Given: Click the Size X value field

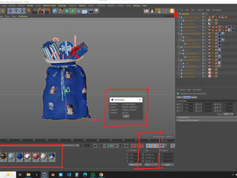Looking at the screenshot, I should point(151,154).
